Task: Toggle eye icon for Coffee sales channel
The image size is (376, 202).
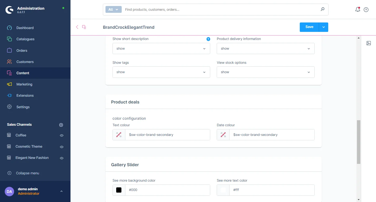Action: 62,135
